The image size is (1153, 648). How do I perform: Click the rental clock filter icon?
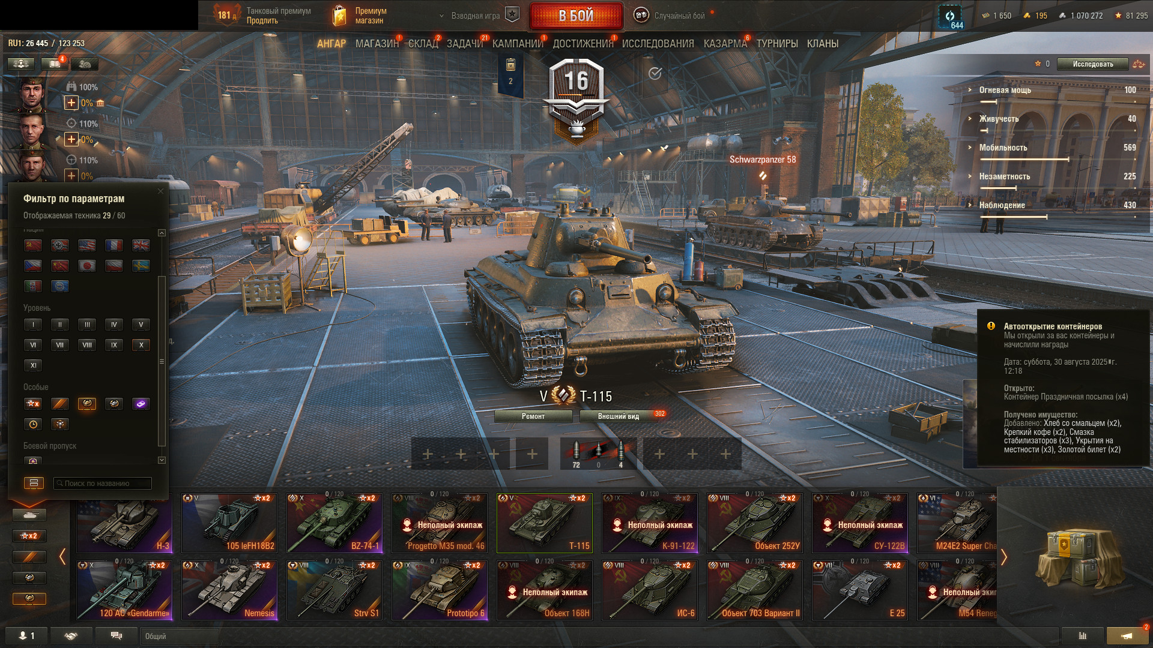coord(33,424)
